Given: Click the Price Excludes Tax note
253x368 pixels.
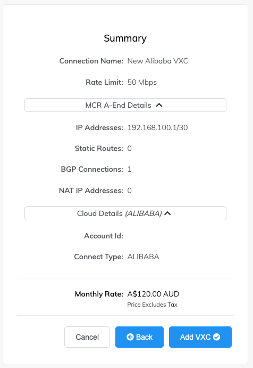Looking at the screenshot, I should click(152, 305).
